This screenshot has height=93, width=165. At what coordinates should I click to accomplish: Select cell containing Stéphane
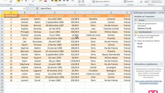(24, 64)
